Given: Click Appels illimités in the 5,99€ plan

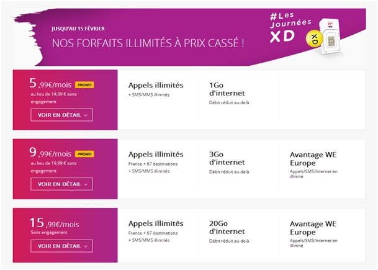Looking at the screenshot, I should coord(156,85).
